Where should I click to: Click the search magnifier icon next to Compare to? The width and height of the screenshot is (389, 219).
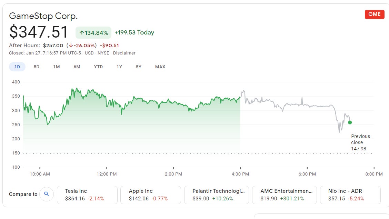click(x=47, y=194)
